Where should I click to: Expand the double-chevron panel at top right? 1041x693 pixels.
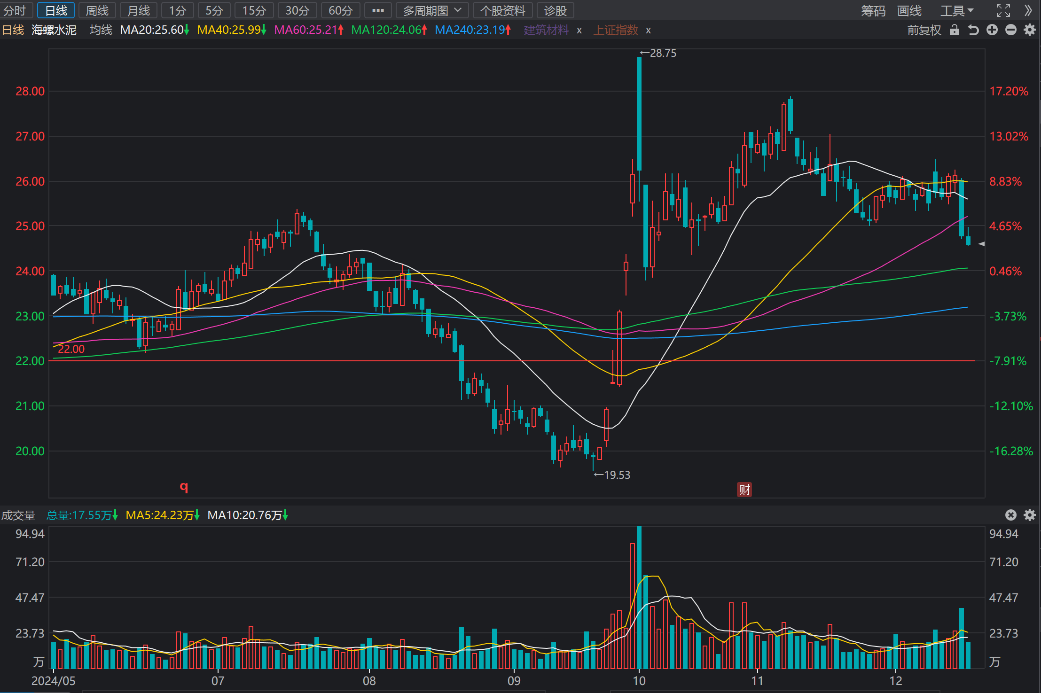click(x=1028, y=10)
